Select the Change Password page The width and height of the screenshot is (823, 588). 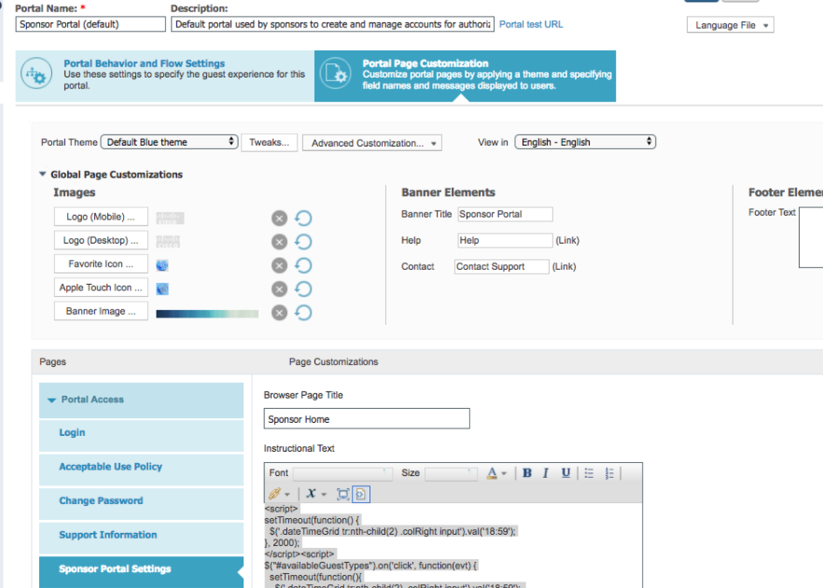141,503
